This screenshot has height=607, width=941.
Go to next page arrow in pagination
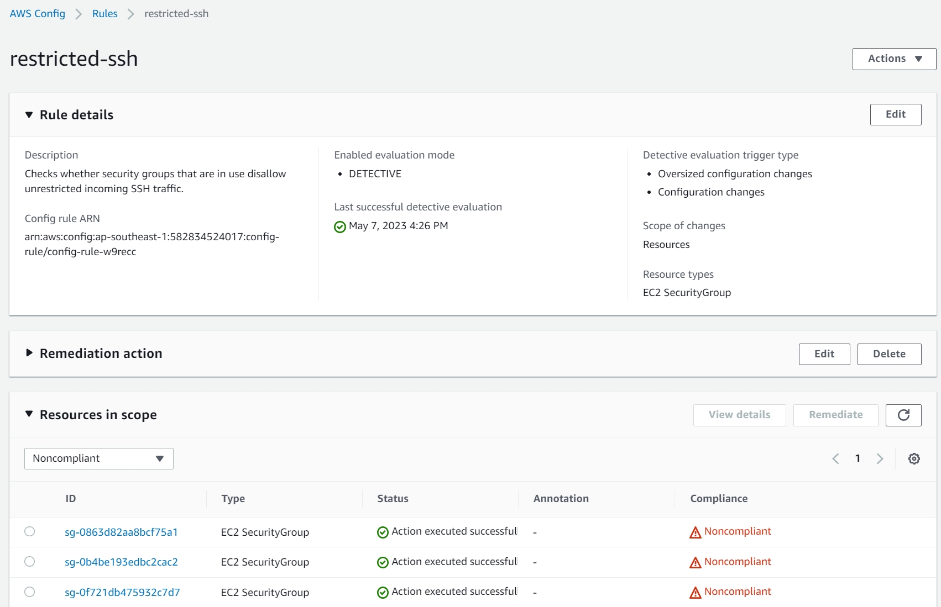(x=880, y=459)
